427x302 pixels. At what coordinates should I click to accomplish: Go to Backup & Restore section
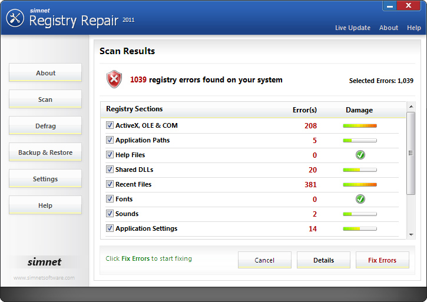click(x=45, y=152)
